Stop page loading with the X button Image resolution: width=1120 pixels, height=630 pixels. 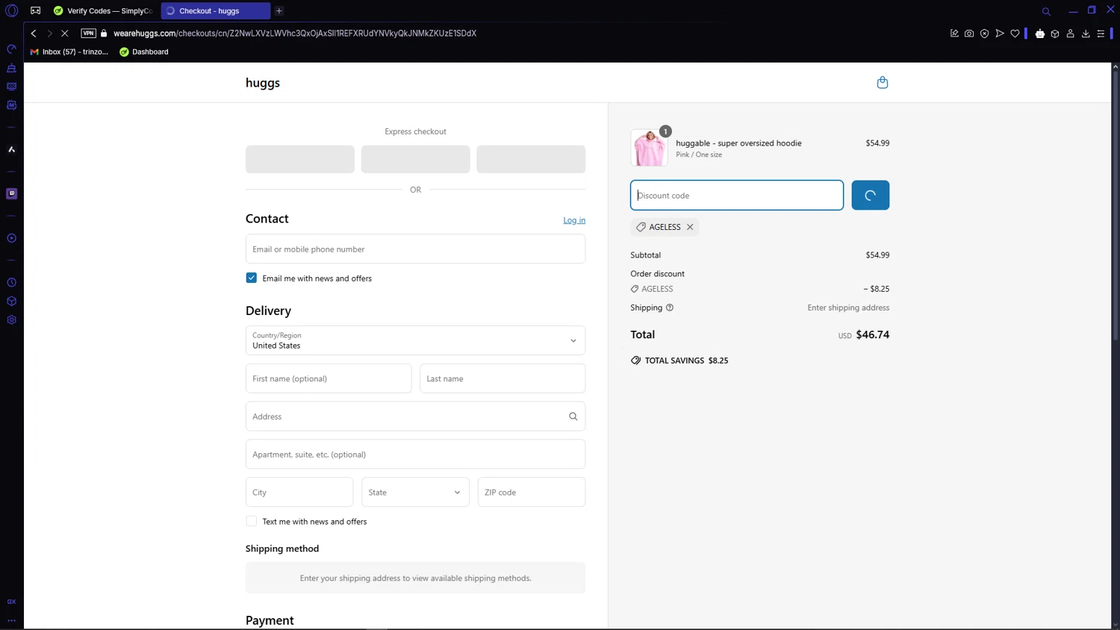point(65,34)
